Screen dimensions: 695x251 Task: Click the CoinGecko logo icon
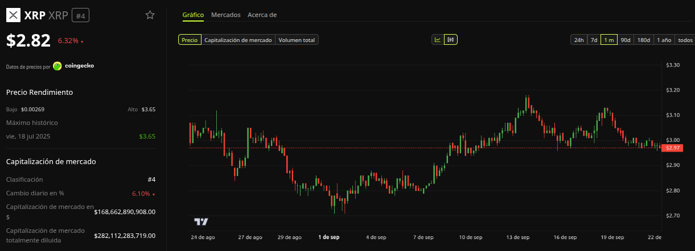coord(57,66)
